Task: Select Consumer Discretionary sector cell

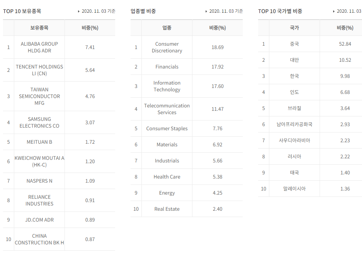Action: click(167, 47)
